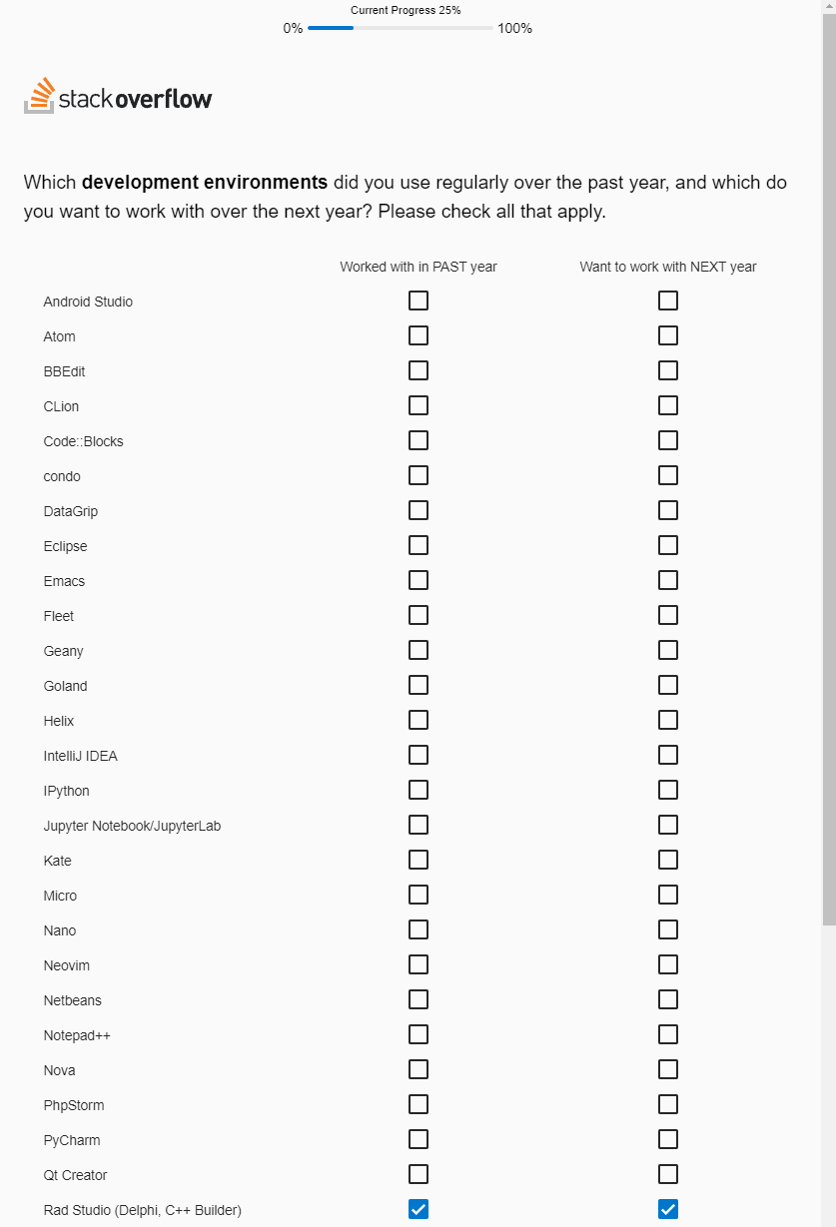
Task: Check Neovim under PAST year
Action: (x=418, y=964)
